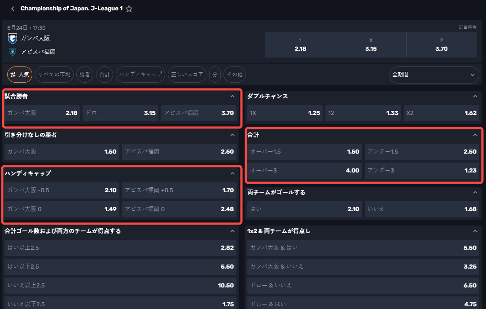Viewport: 486px width, 309px height.
Task: Select オーバー1.5 at odds 1.50
Action: click(305, 152)
